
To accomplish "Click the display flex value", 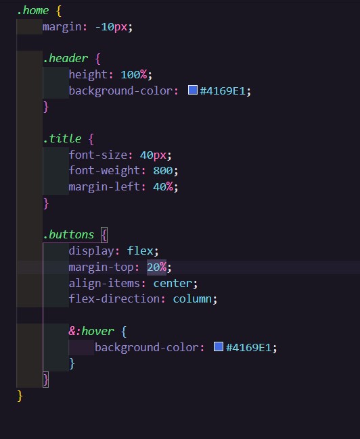I will pos(140,251).
